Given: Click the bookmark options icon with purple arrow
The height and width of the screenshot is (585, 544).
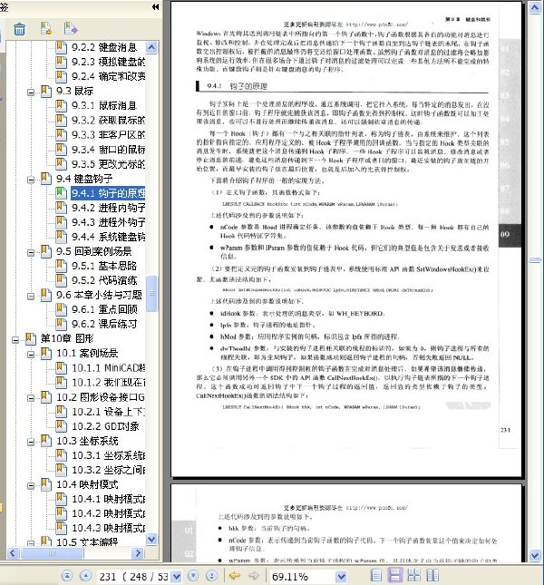Looking at the screenshot, I should [x=70, y=28].
